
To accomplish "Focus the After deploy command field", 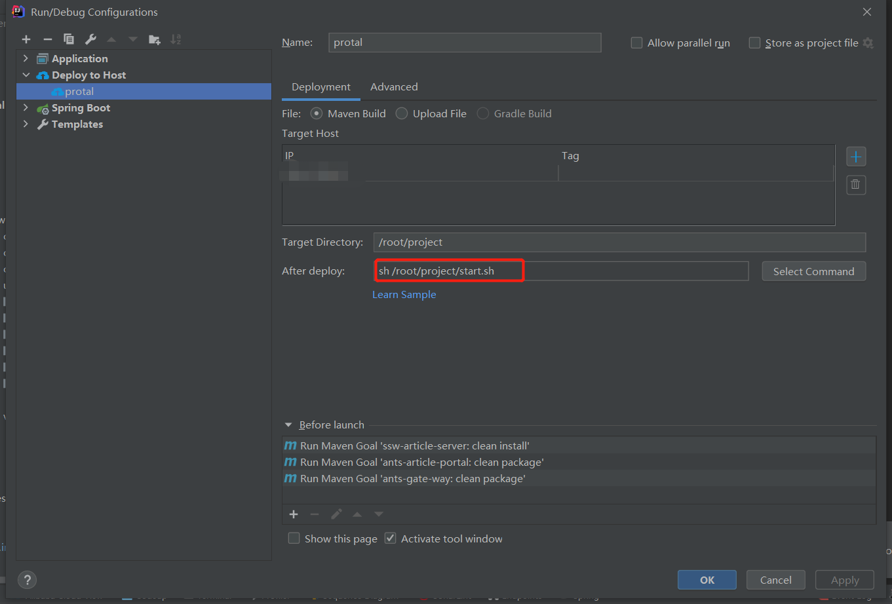I will (561, 271).
